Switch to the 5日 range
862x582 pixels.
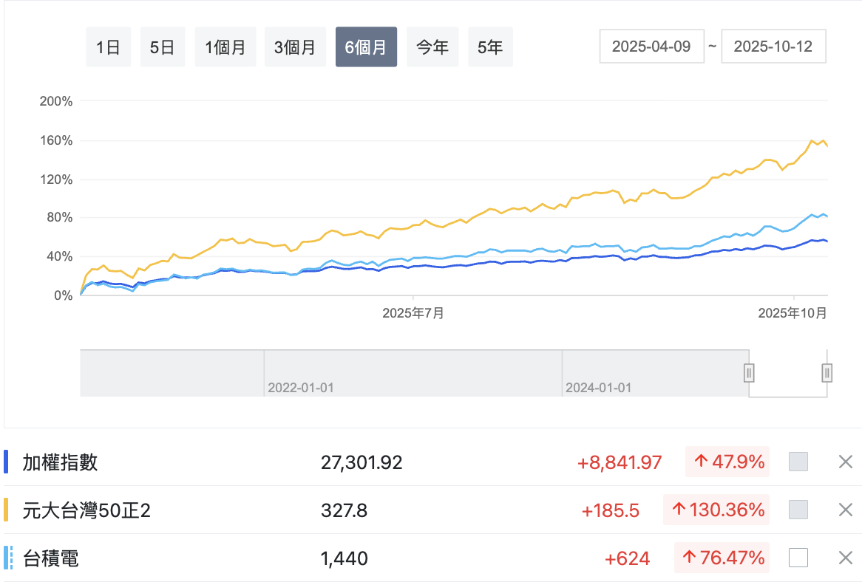tap(162, 47)
